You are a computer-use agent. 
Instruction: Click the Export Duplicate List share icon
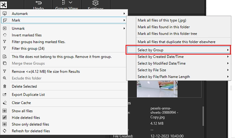5,94
